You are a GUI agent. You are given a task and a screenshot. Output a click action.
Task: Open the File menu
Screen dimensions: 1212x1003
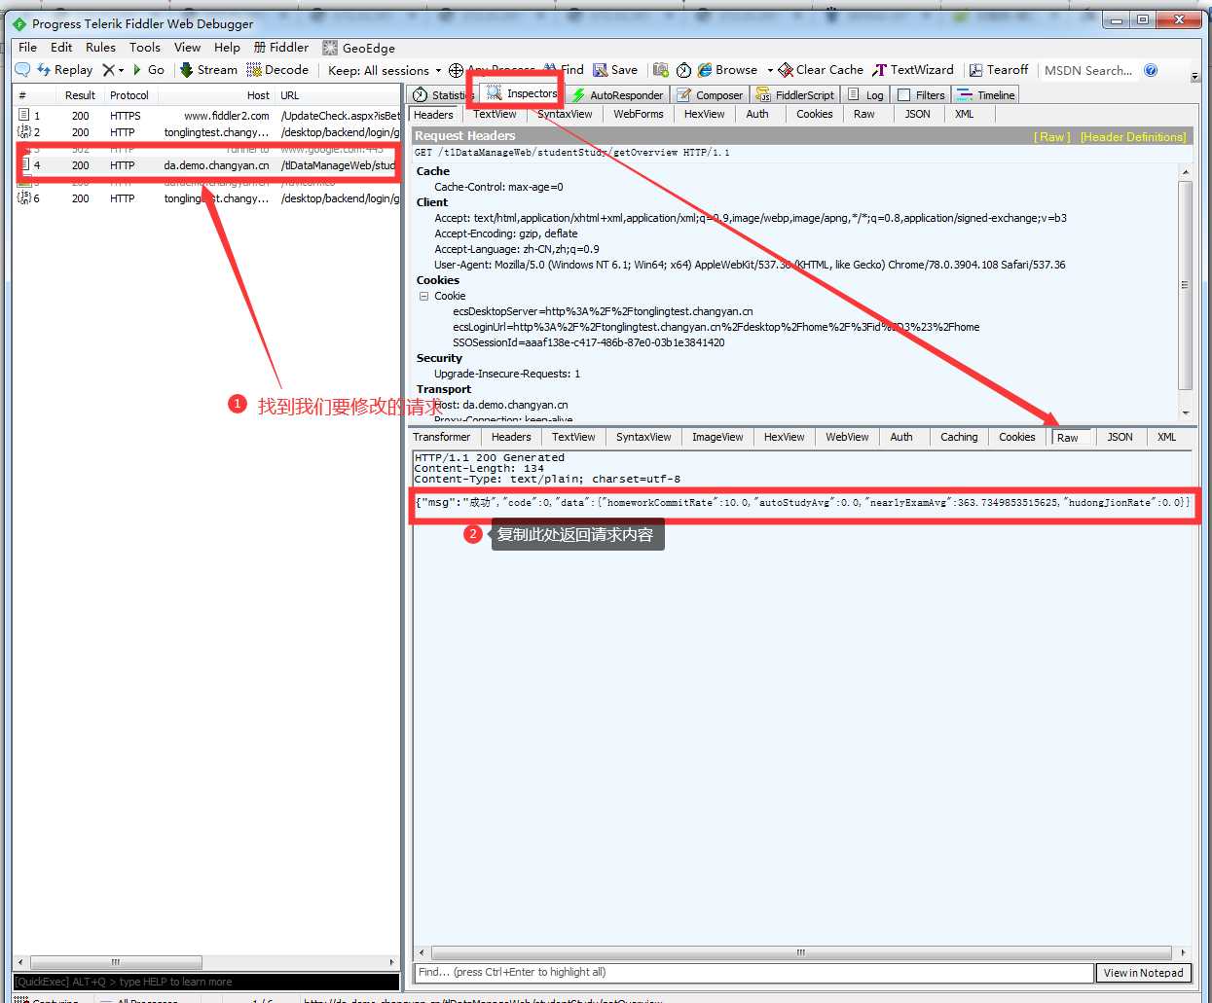point(27,48)
